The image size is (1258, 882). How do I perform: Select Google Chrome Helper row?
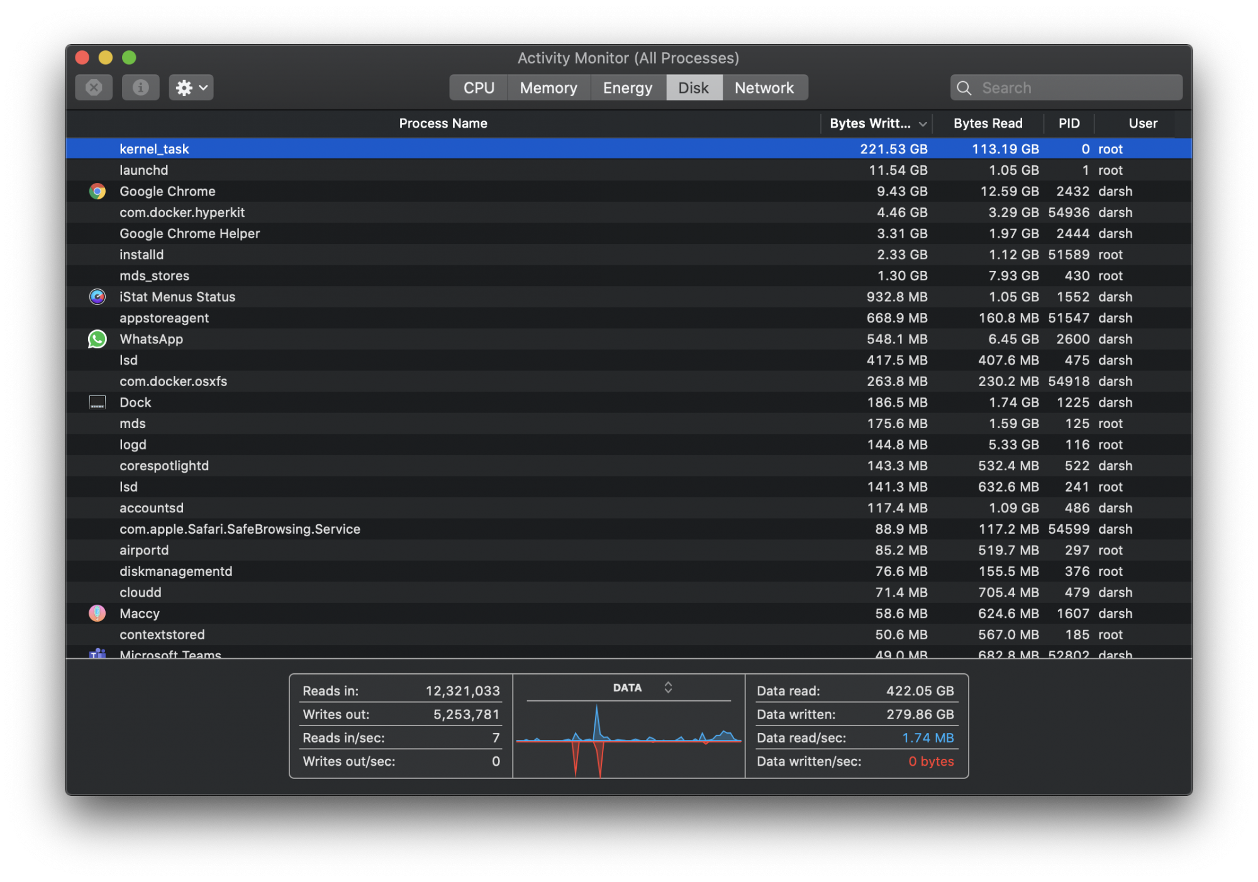(x=629, y=233)
